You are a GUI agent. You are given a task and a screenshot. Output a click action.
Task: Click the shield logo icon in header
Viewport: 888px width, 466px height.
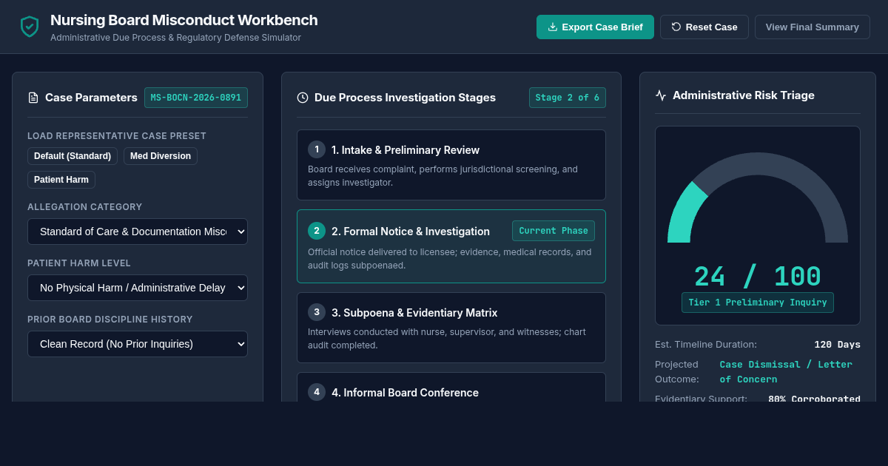(30, 27)
